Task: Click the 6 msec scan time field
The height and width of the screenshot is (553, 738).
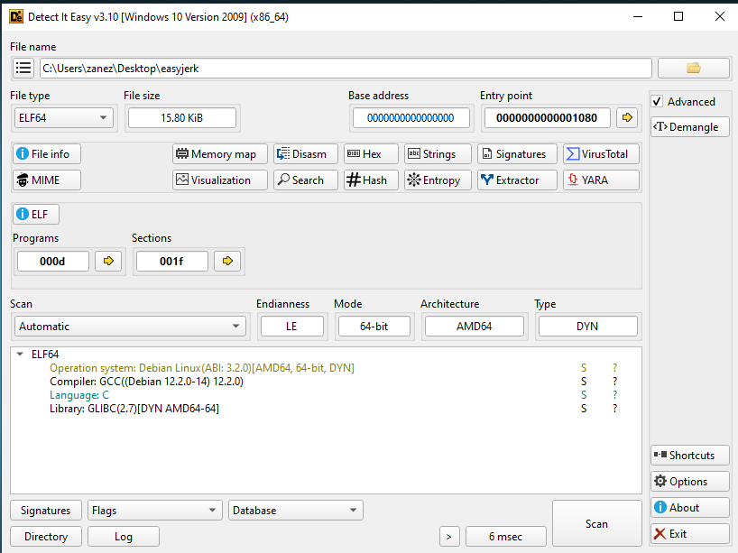Action: [505, 537]
